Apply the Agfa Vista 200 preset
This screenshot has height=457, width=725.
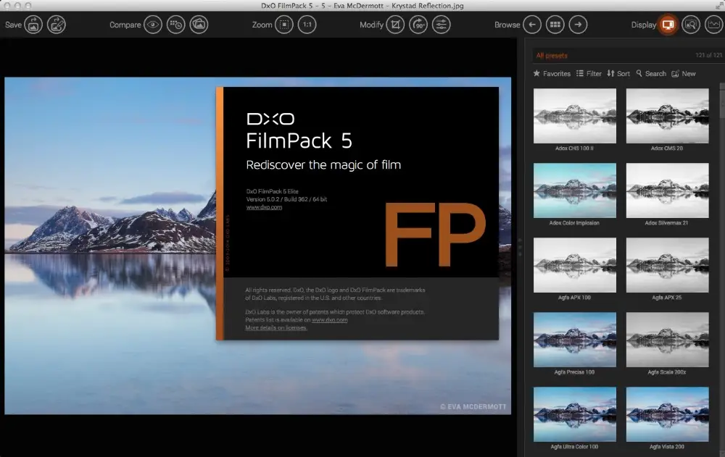(667, 414)
